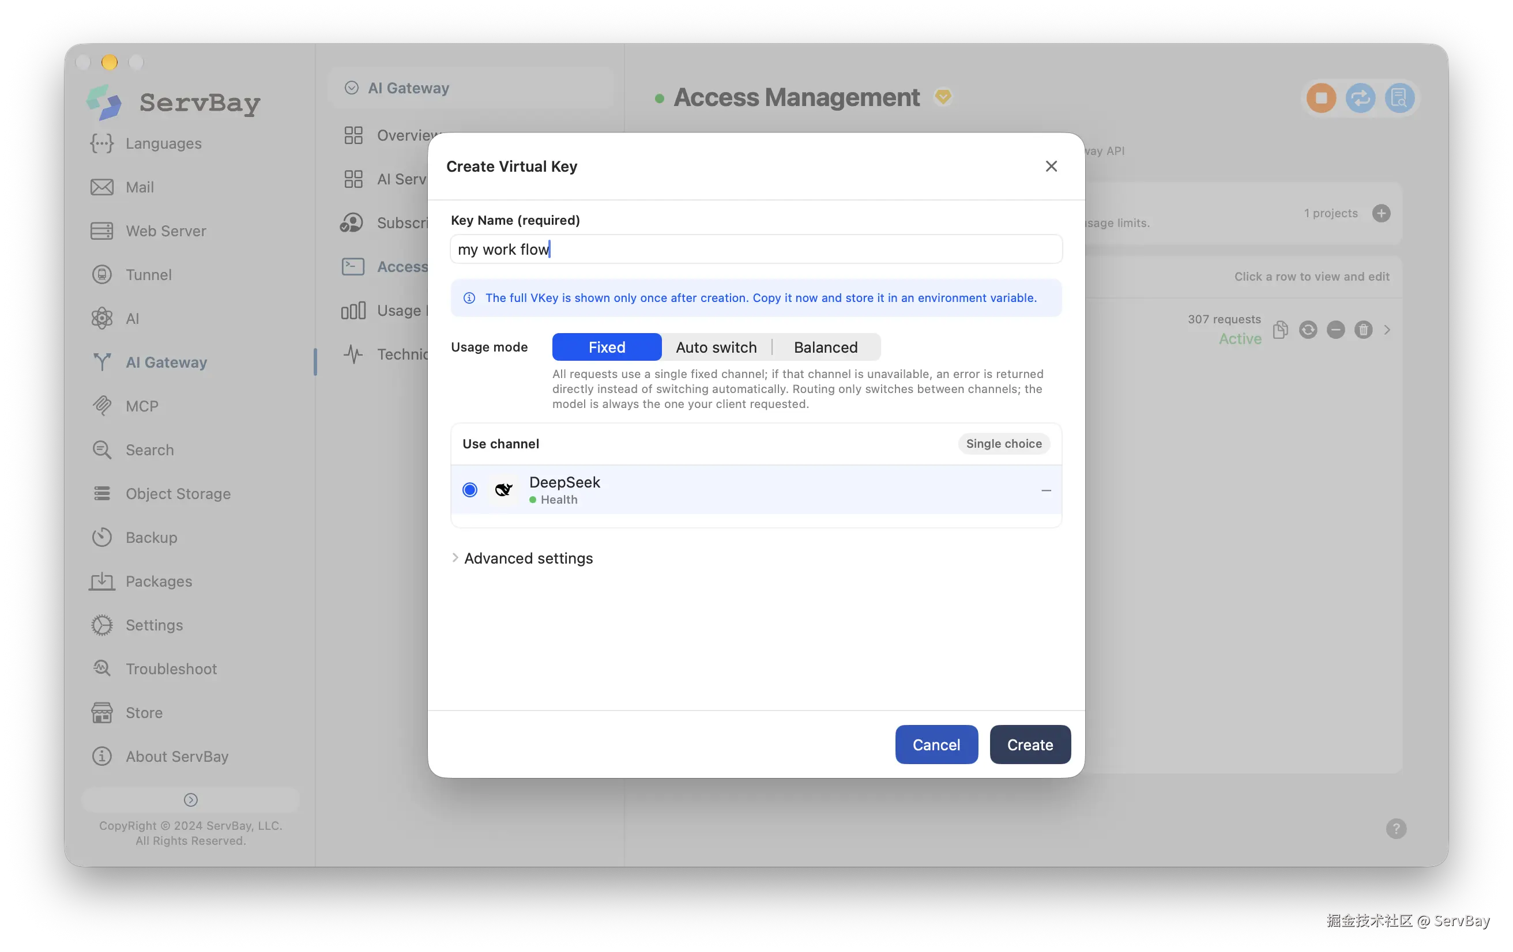1513x952 pixels.
Task: Open Settings in the sidebar
Action: [x=136, y=625]
